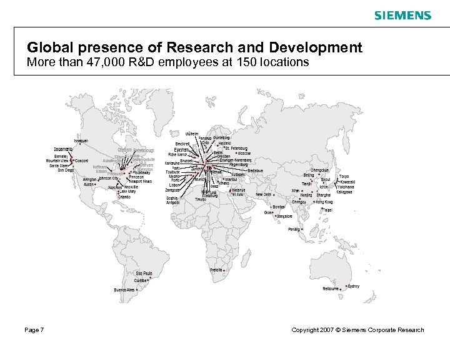
Task: Click the 'Bratislava' map label
Action: coord(255,170)
